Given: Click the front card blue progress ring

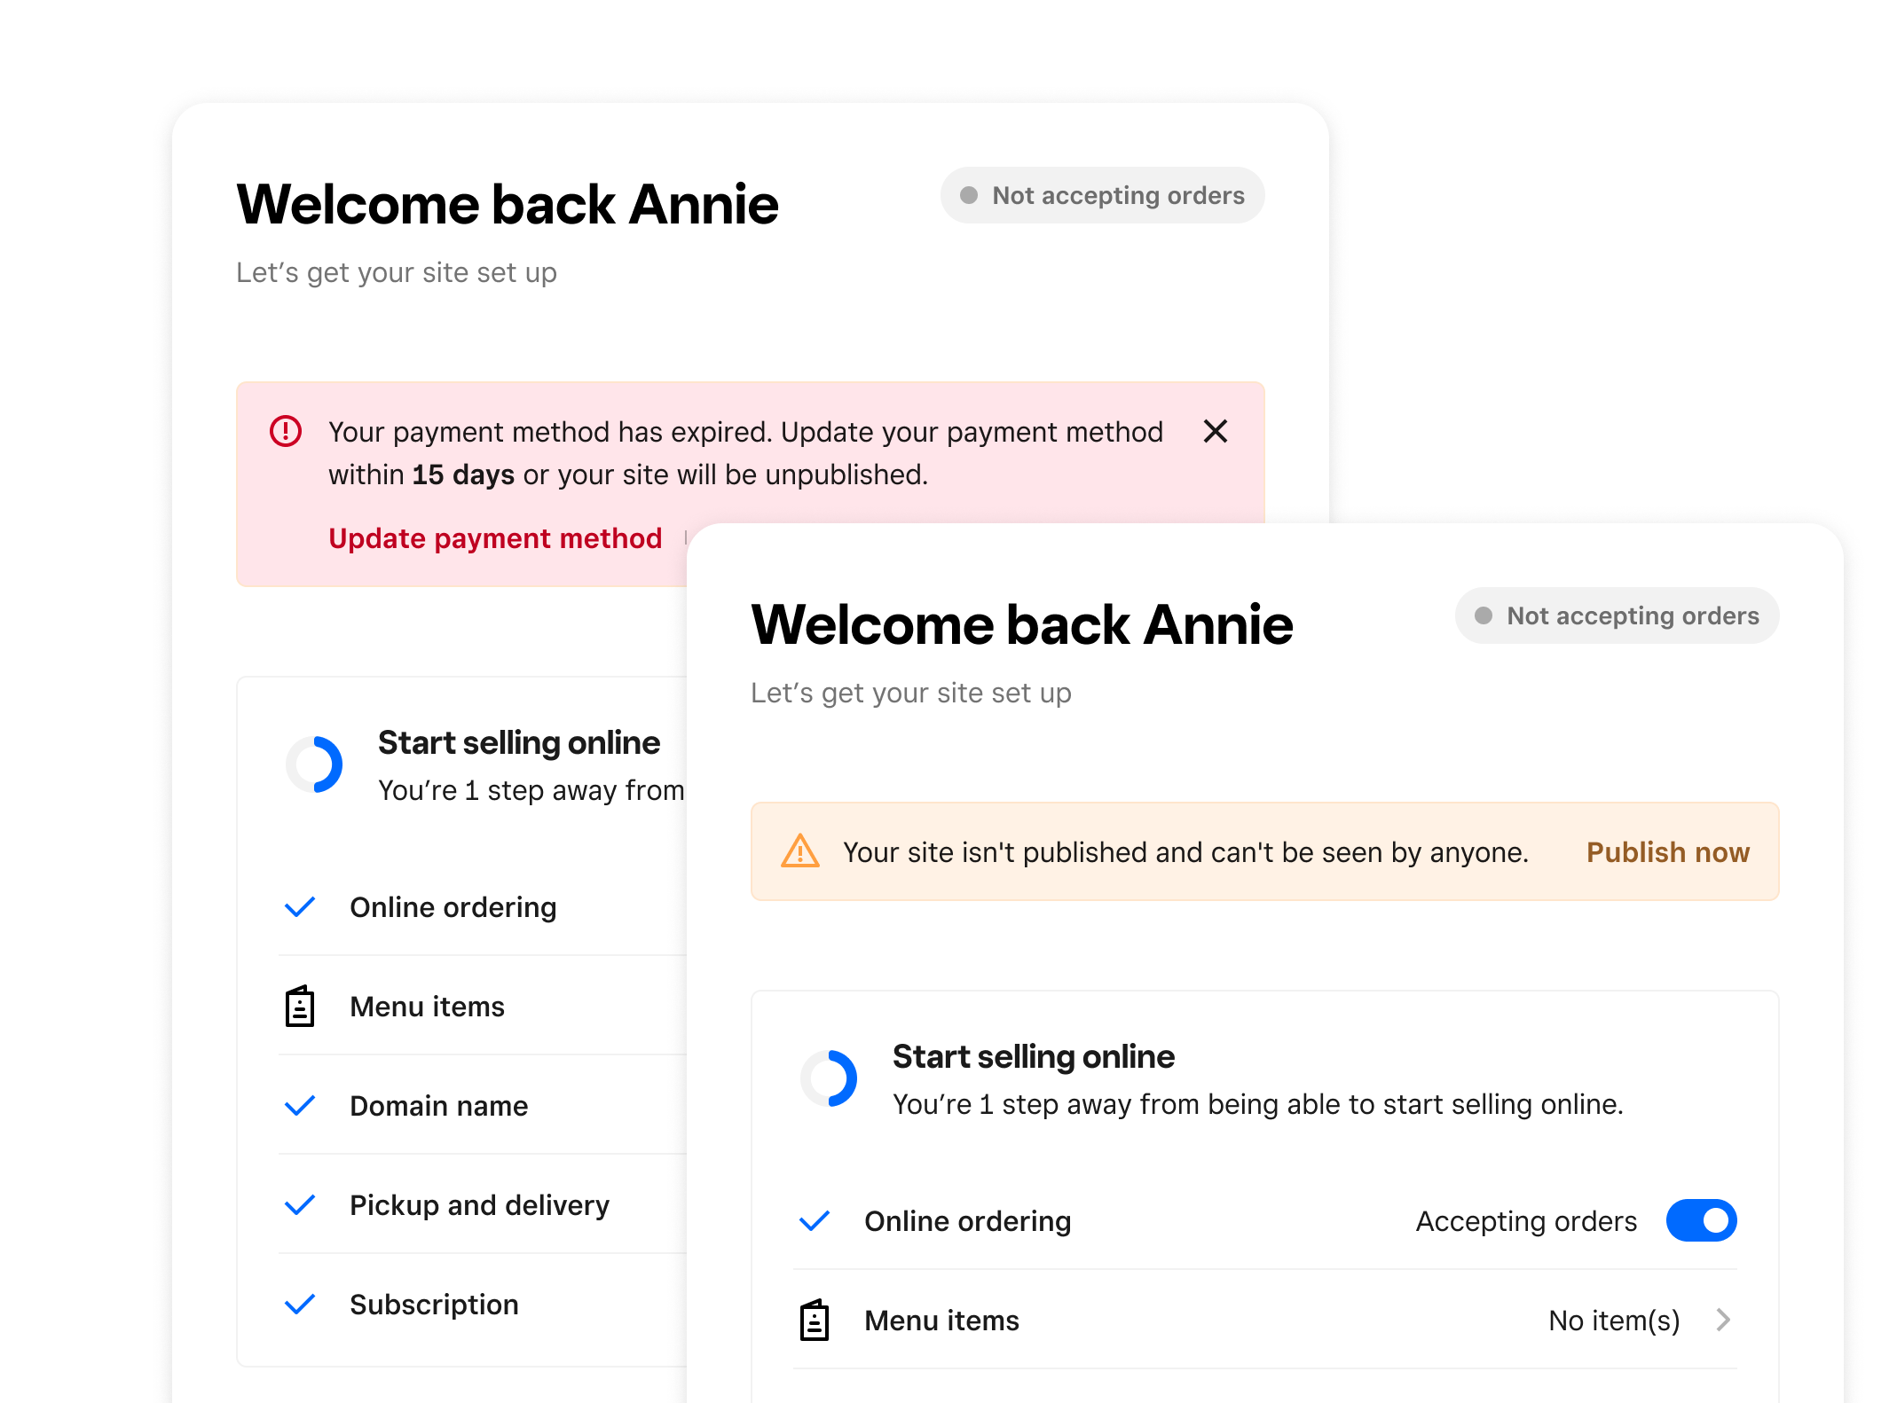Looking at the screenshot, I should click(830, 1078).
